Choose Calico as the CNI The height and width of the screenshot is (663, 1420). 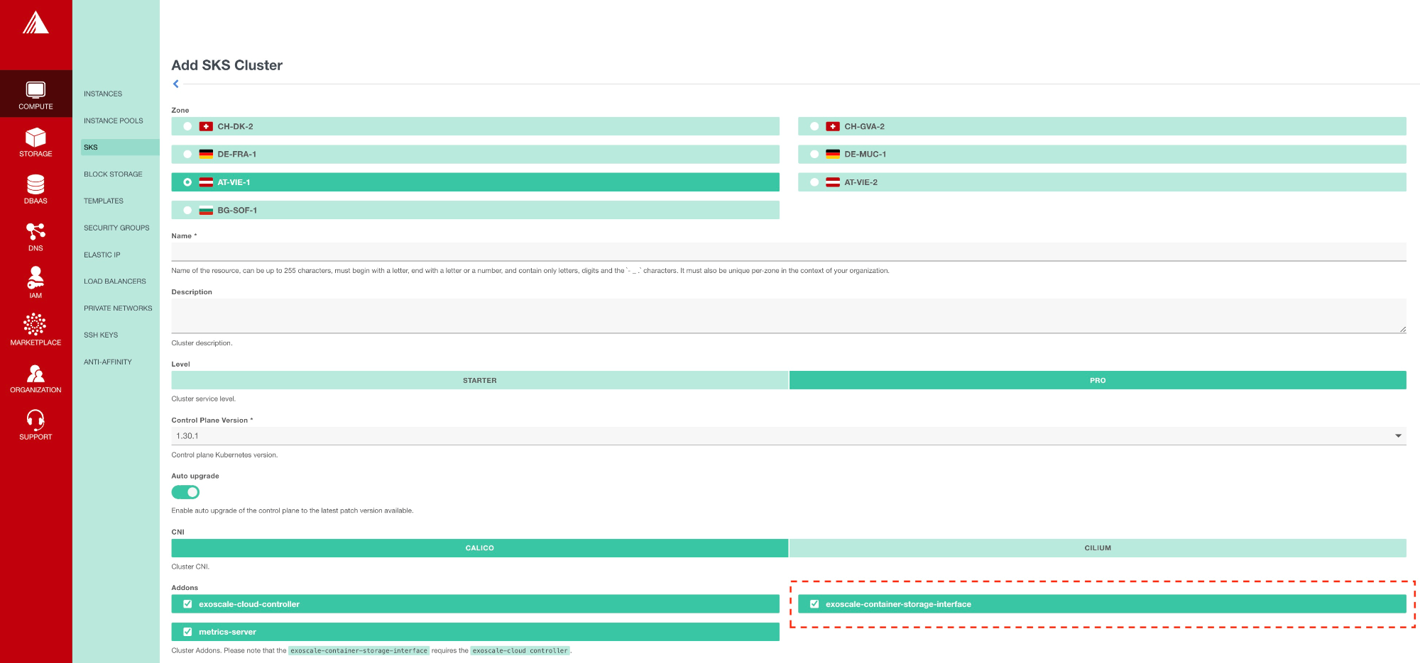[x=480, y=548]
